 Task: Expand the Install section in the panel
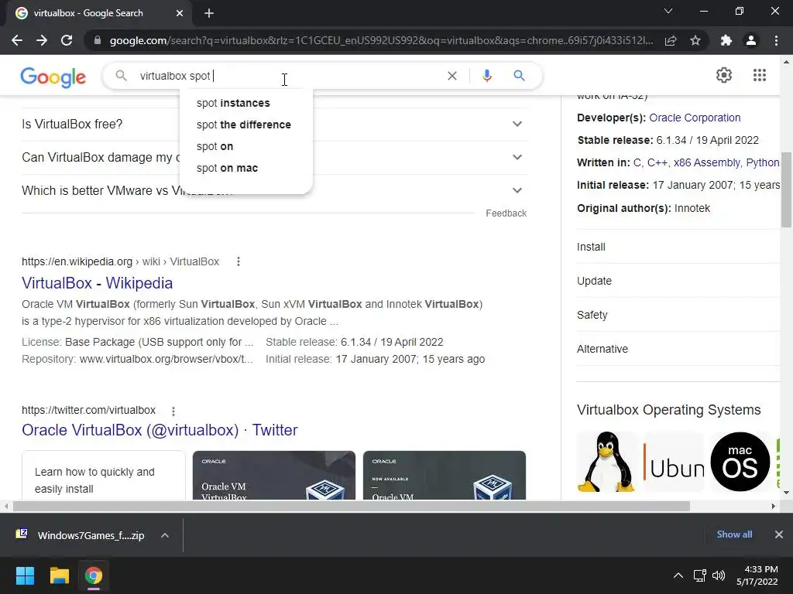(678, 247)
